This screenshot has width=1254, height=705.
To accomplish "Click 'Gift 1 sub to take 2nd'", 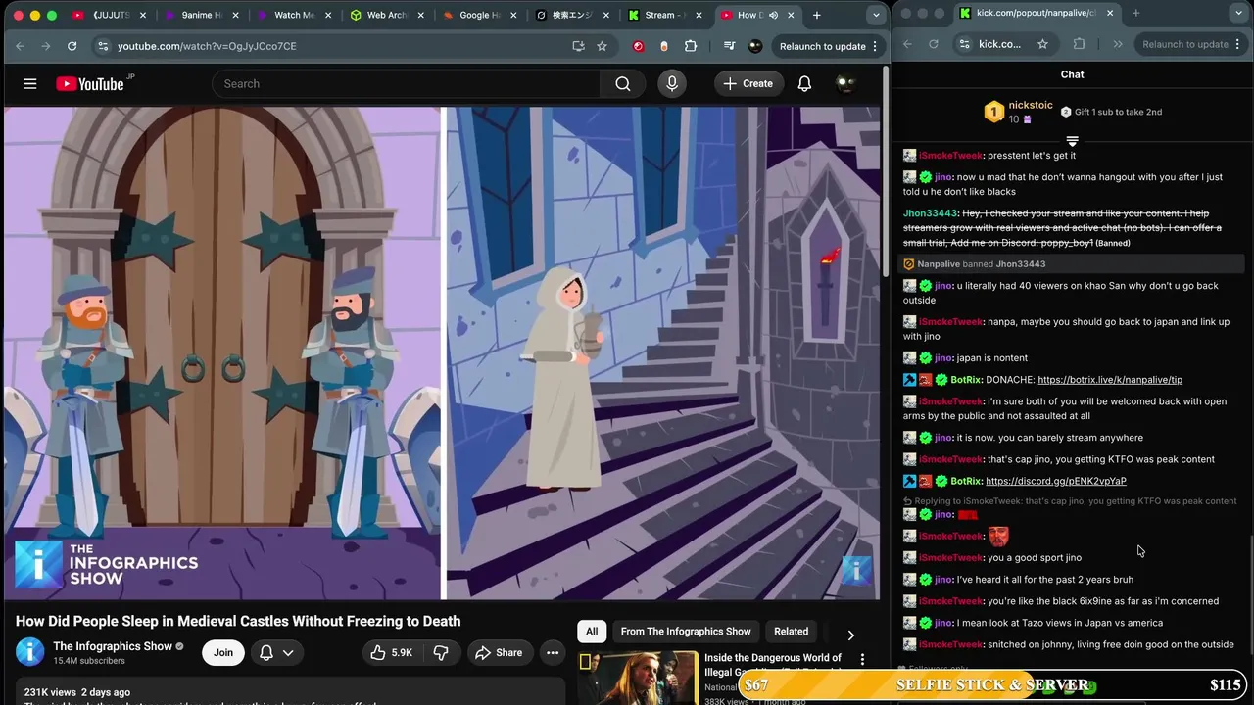I will (x=1111, y=112).
